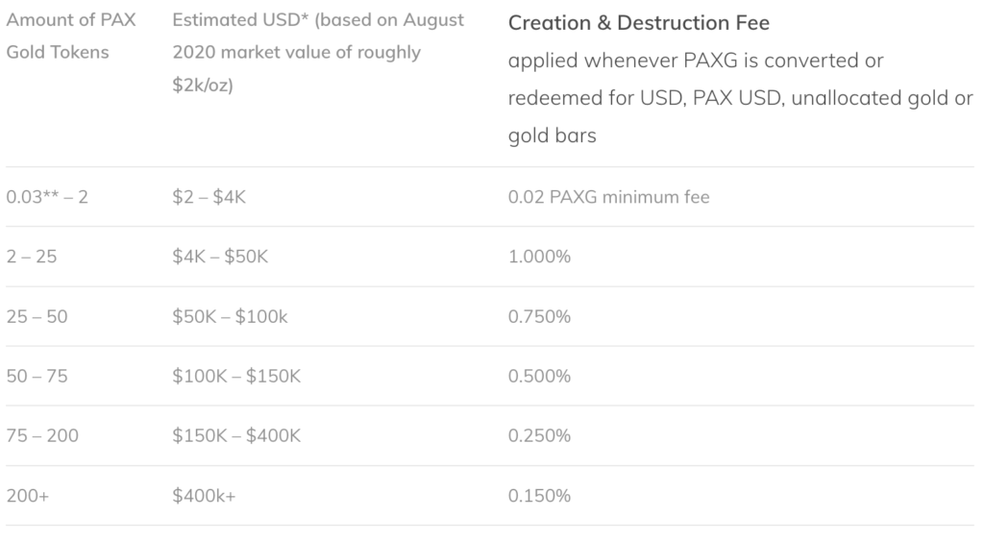Select the '2 – 25' token range cell
This screenshot has width=984, height=542.
(31, 257)
